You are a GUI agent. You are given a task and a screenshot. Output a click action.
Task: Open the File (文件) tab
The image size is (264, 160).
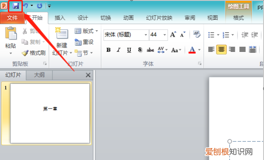point(12,18)
